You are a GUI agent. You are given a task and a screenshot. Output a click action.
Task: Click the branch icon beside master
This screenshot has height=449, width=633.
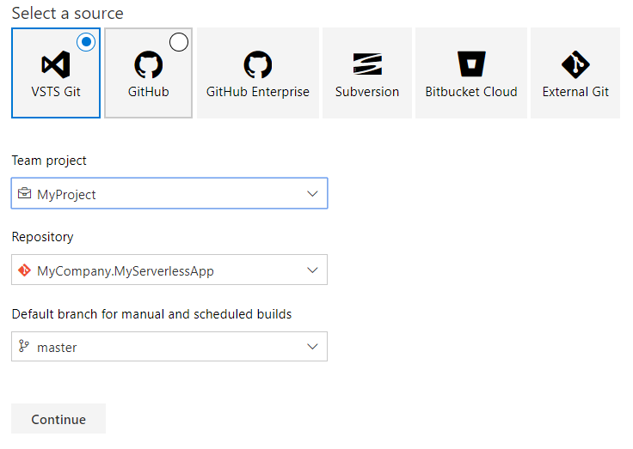pos(24,346)
